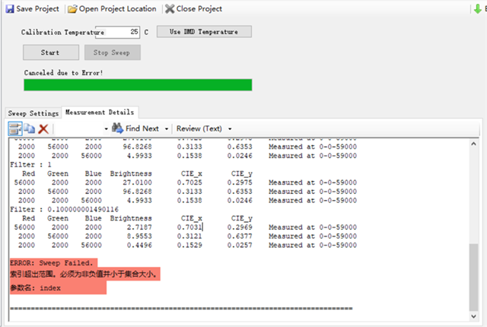
Task: Click the Save Project disk icon
Action: point(10,8)
